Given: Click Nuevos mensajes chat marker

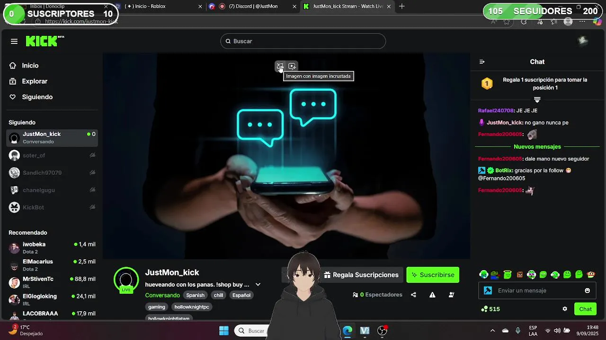Looking at the screenshot, I should point(537,147).
